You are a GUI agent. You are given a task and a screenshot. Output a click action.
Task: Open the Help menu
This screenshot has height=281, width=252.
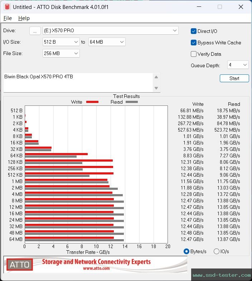coord(24,18)
